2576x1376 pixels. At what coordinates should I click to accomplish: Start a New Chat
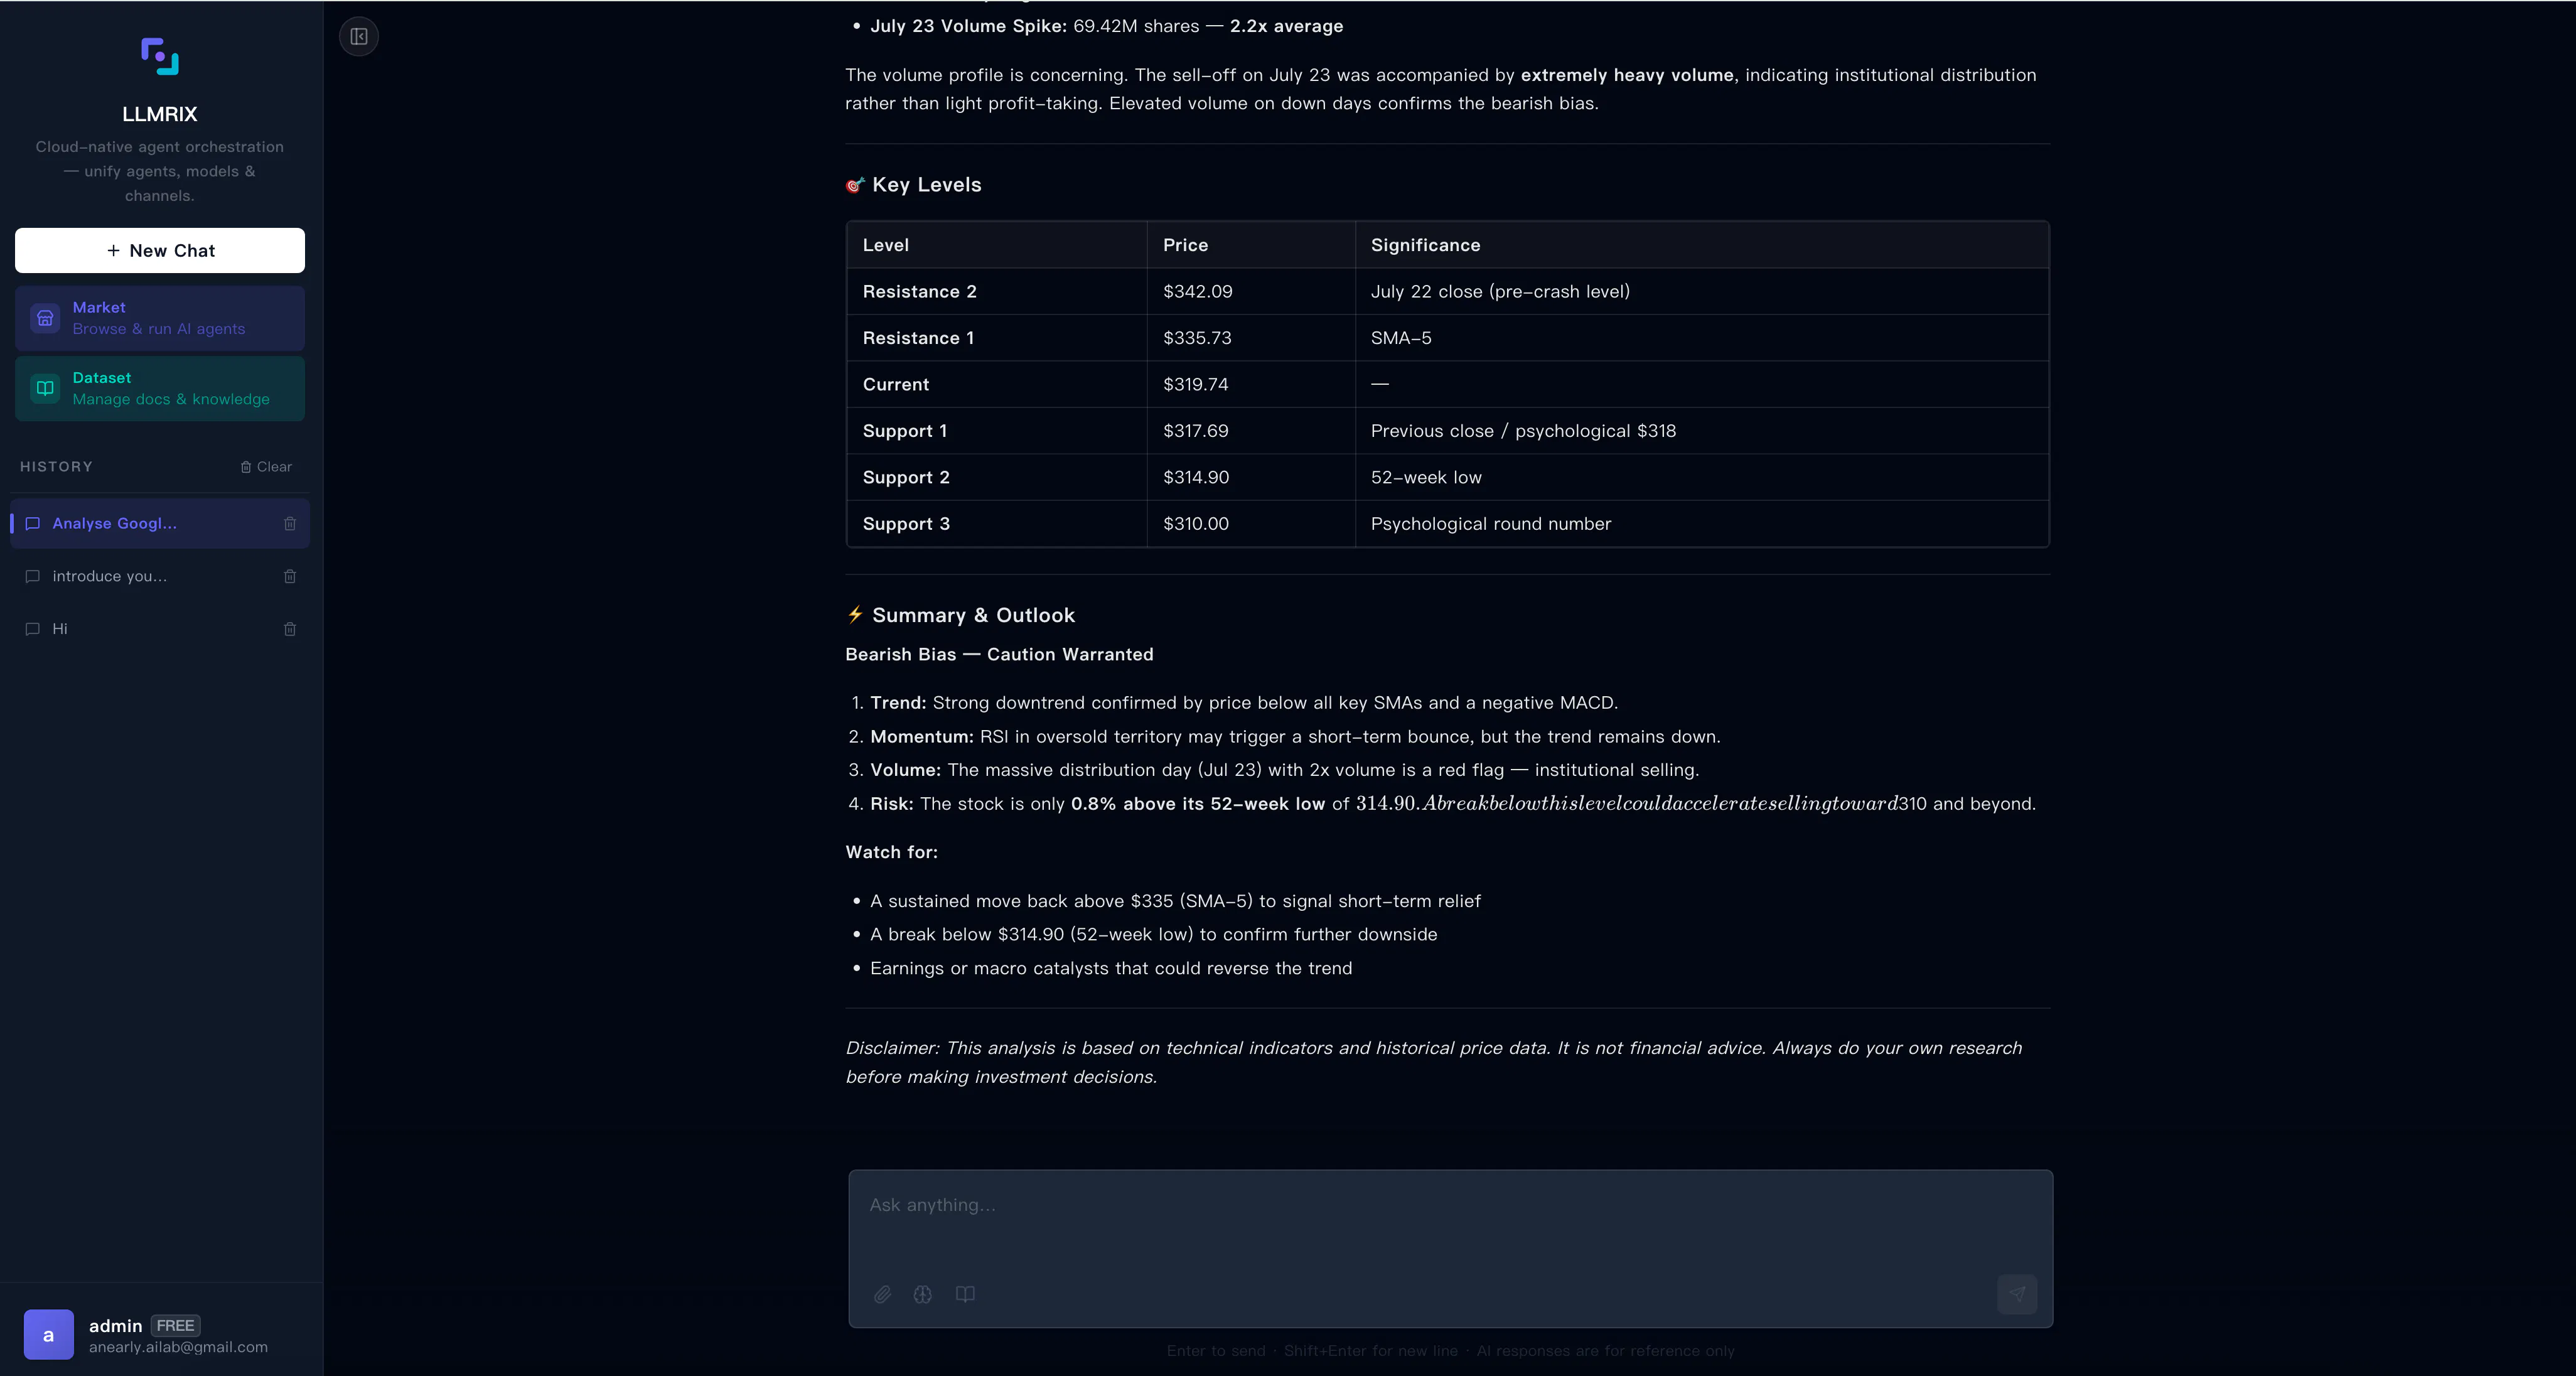pos(160,250)
